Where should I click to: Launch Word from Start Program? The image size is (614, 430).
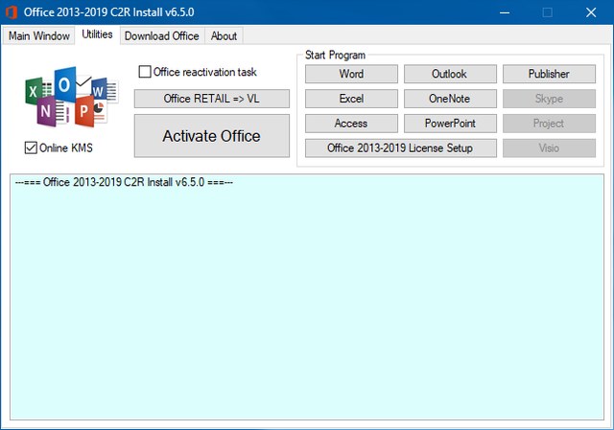351,74
